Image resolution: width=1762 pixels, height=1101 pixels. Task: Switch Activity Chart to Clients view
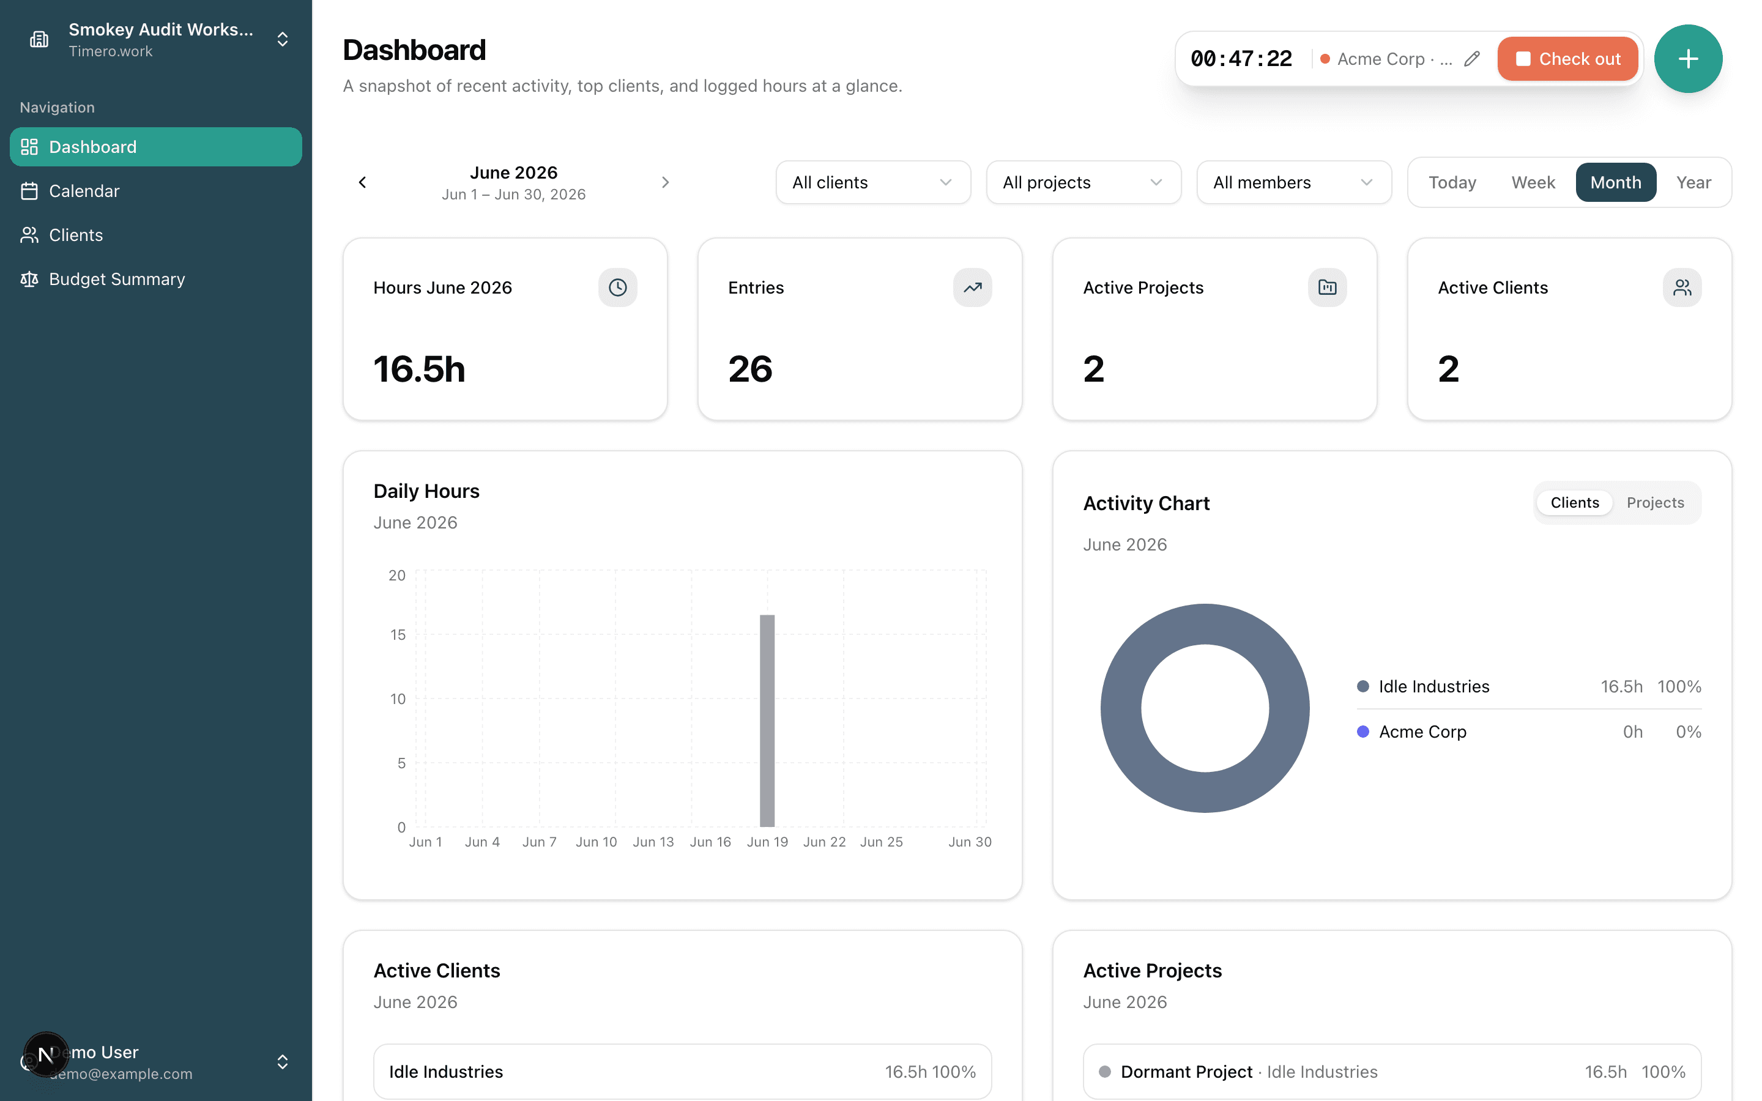(1574, 502)
